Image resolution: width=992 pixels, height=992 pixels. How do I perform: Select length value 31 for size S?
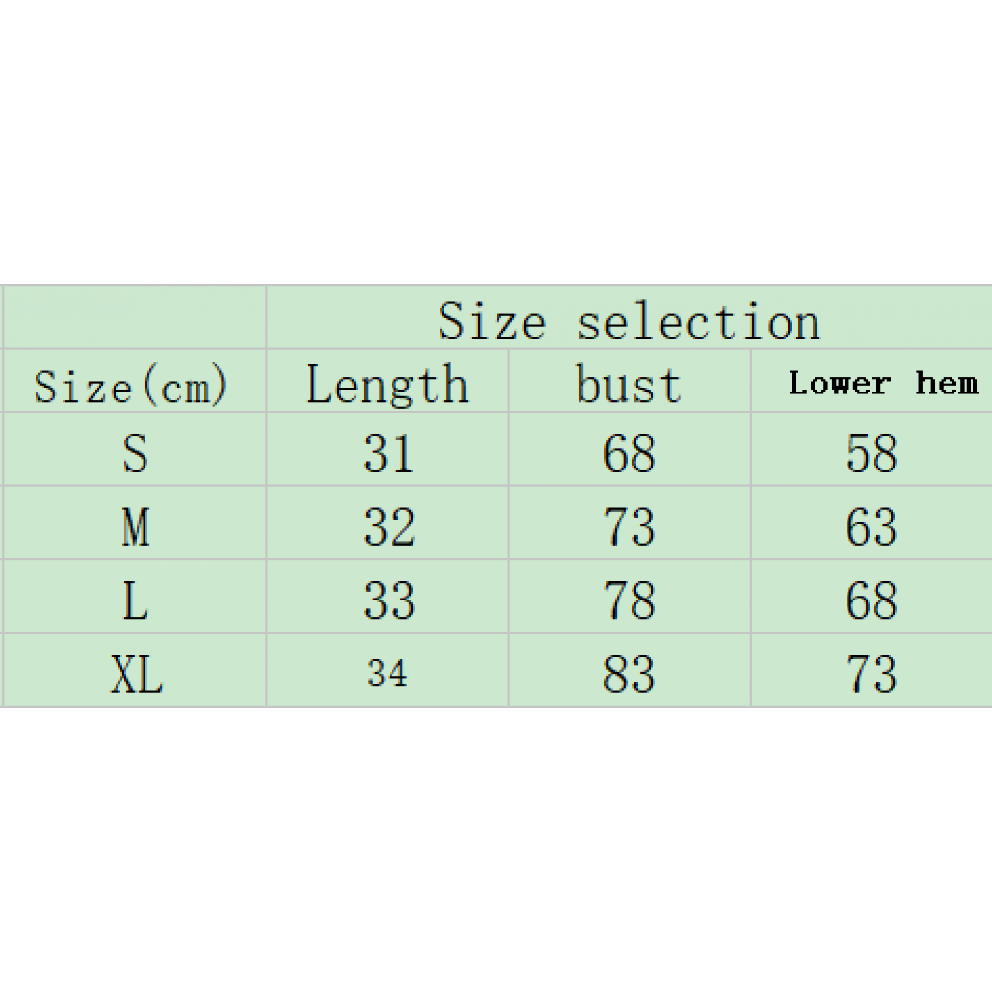click(x=389, y=454)
